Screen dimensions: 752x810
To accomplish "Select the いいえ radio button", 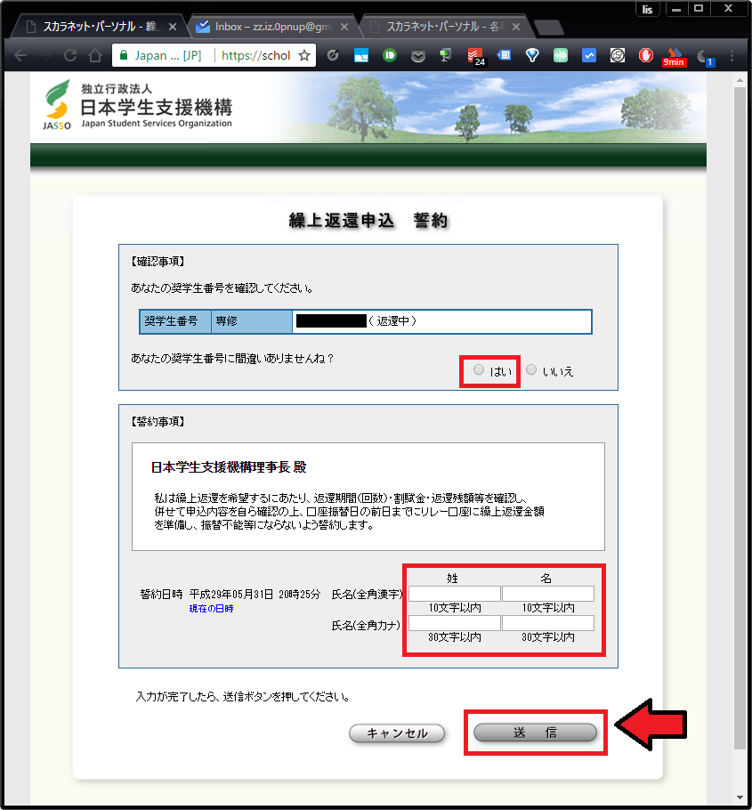I will click(531, 369).
